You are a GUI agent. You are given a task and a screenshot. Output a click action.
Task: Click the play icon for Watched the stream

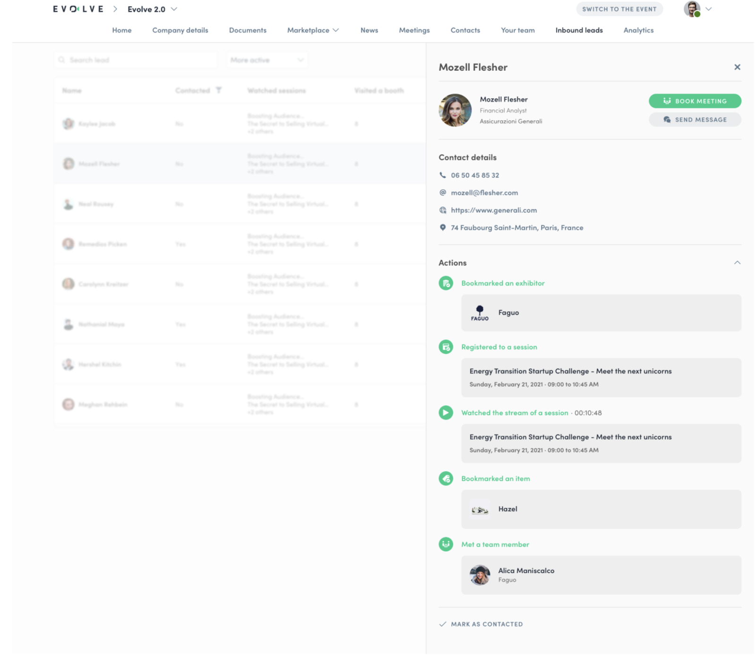point(446,413)
